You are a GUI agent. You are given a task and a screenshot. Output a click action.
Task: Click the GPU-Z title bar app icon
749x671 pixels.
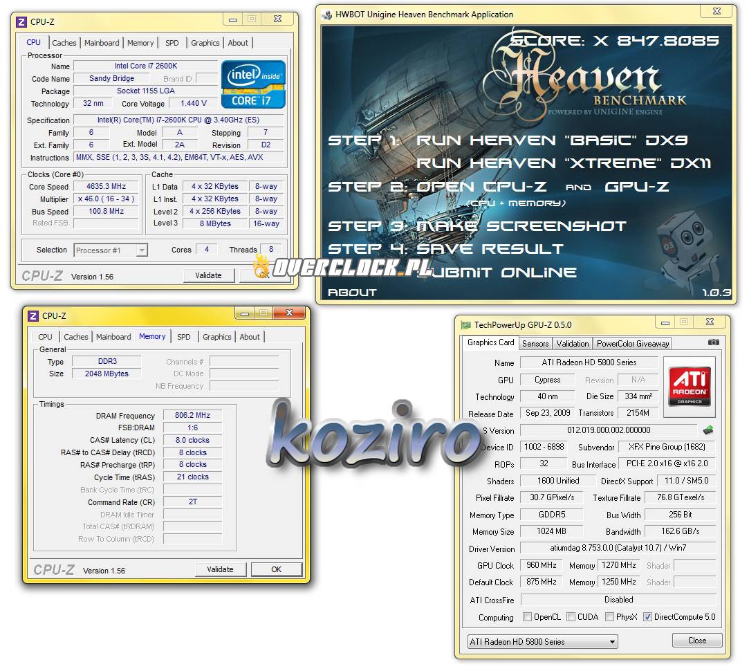[x=465, y=325]
